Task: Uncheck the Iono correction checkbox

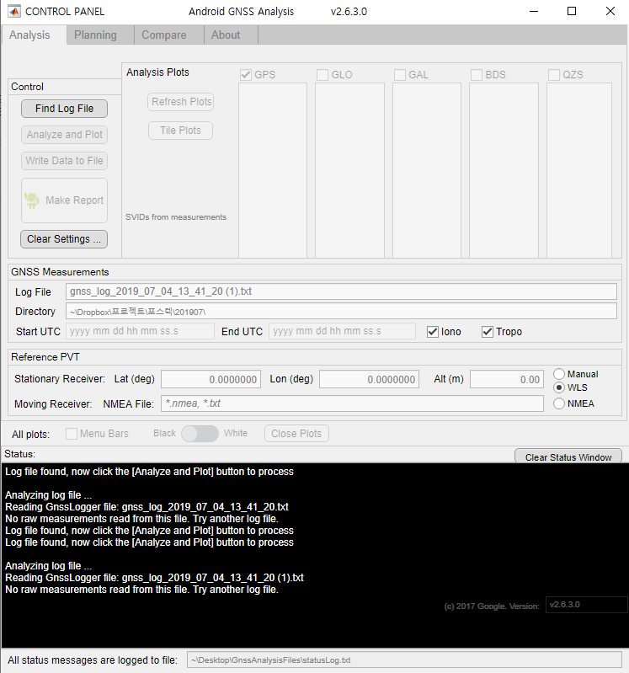Action: 433,332
